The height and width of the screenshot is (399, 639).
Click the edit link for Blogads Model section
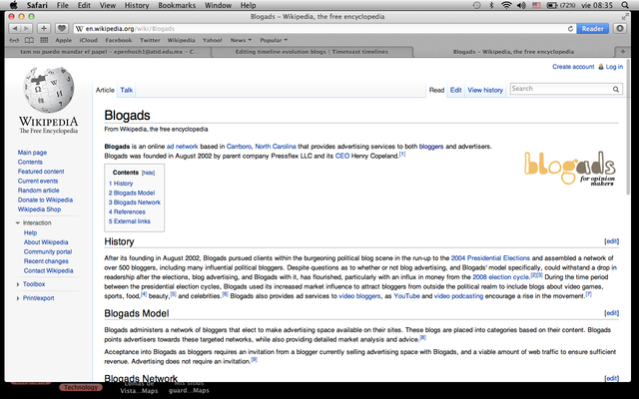pos(611,312)
